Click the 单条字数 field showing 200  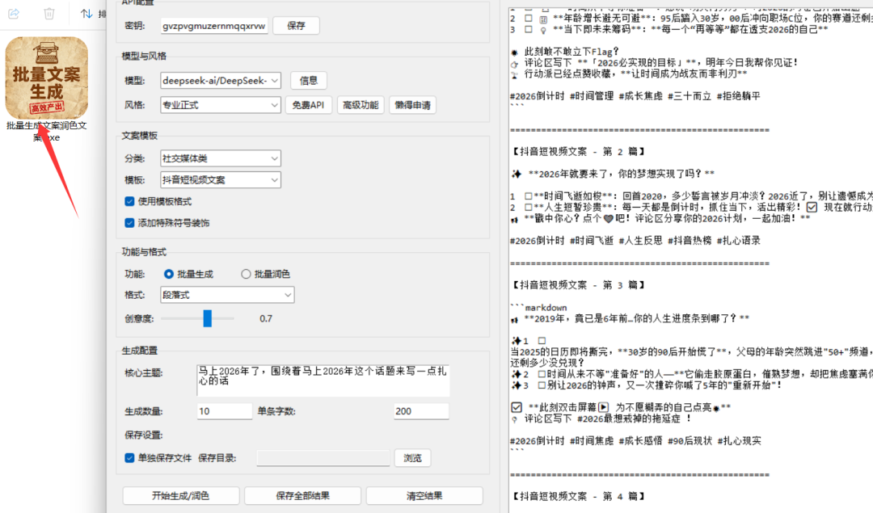click(x=421, y=411)
